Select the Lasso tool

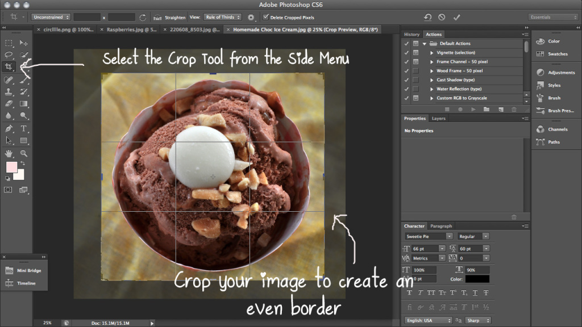[9, 54]
